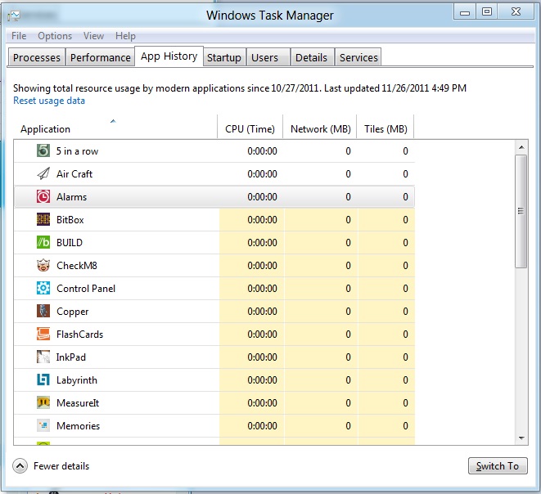Click the orange FlashCards icon
The width and height of the screenshot is (541, 494).
pyautogui.click(x=43, y=334)
